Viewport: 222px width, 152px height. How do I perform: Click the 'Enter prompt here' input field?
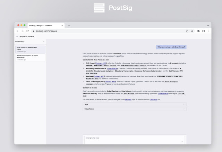(135, 140)
